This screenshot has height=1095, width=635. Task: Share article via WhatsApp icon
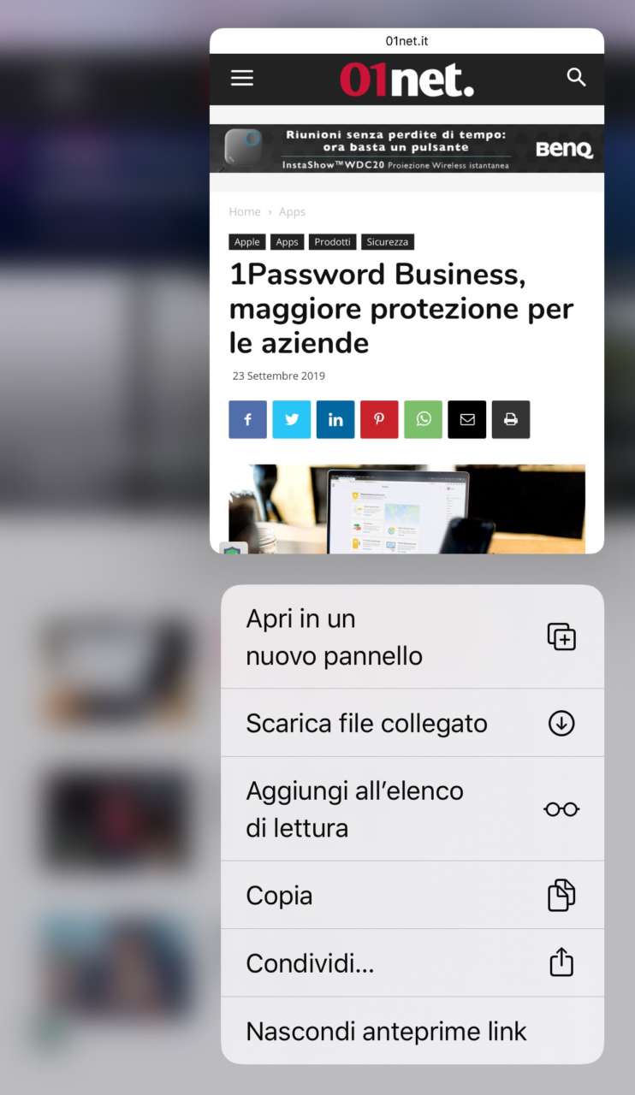point(424,419)
